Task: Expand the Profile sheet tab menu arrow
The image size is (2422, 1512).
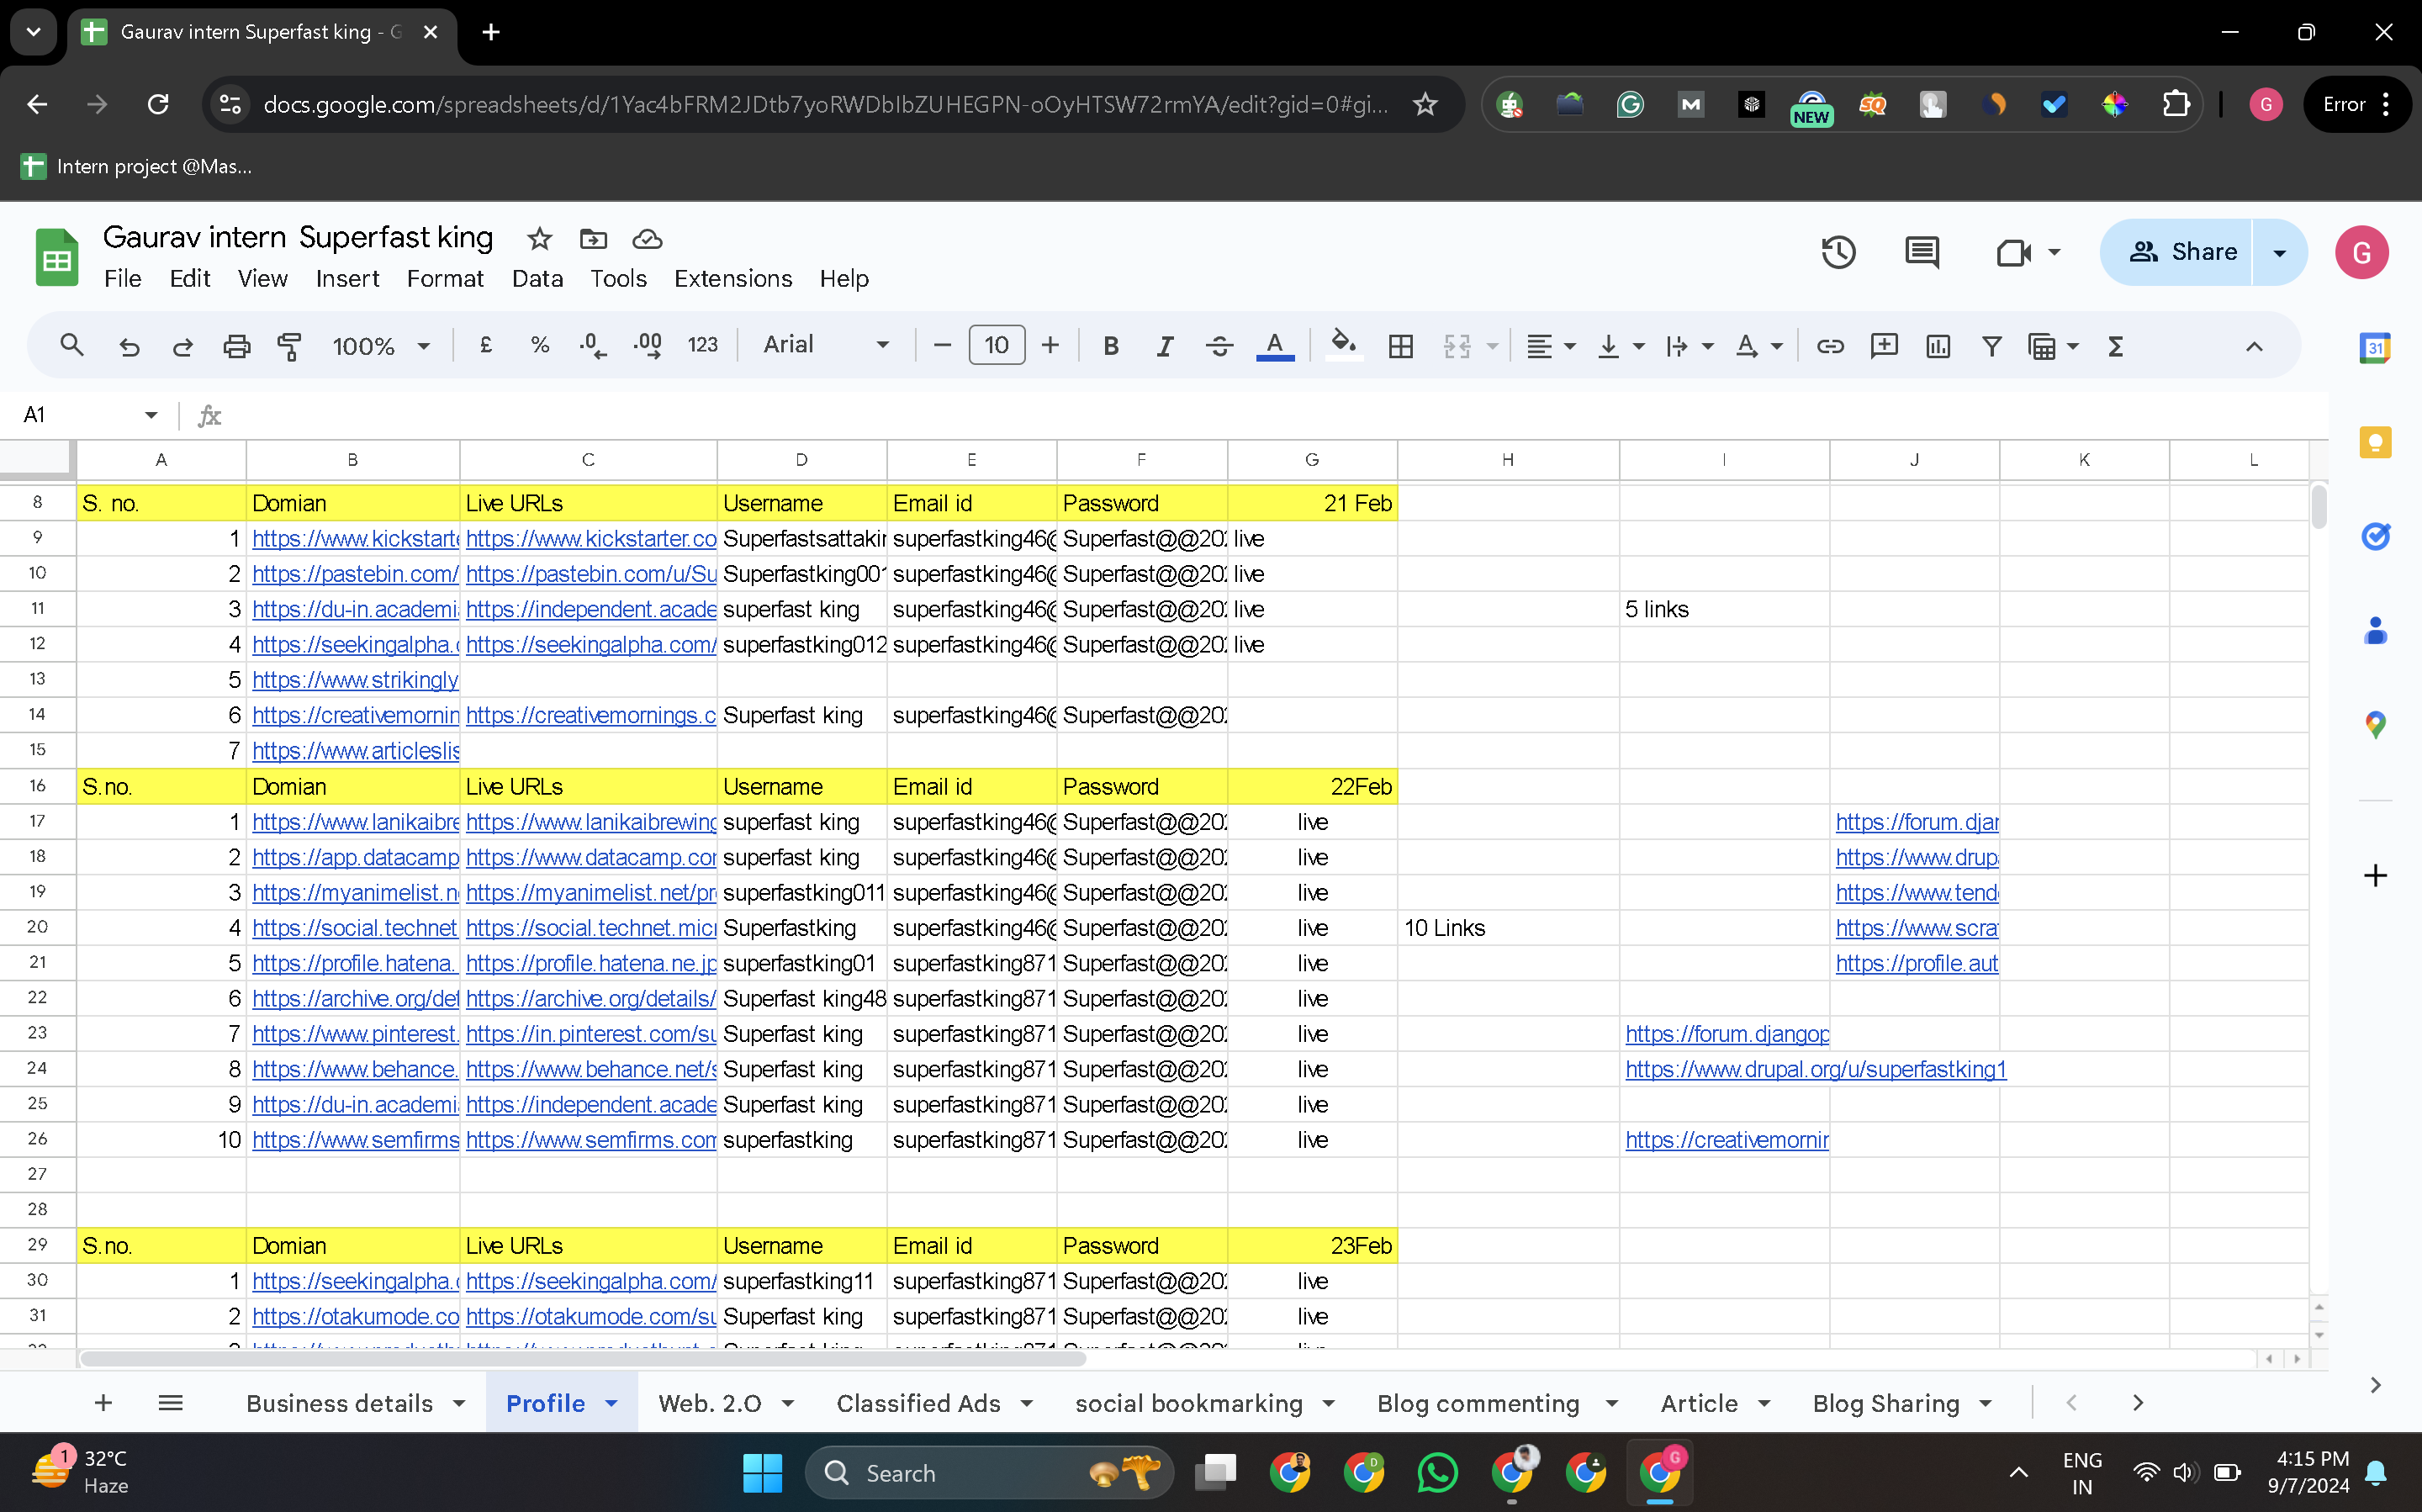Action: 611,1403
